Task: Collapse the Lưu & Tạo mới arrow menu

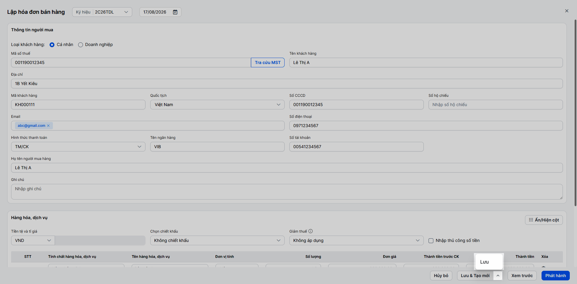Action: click(498, 276)
